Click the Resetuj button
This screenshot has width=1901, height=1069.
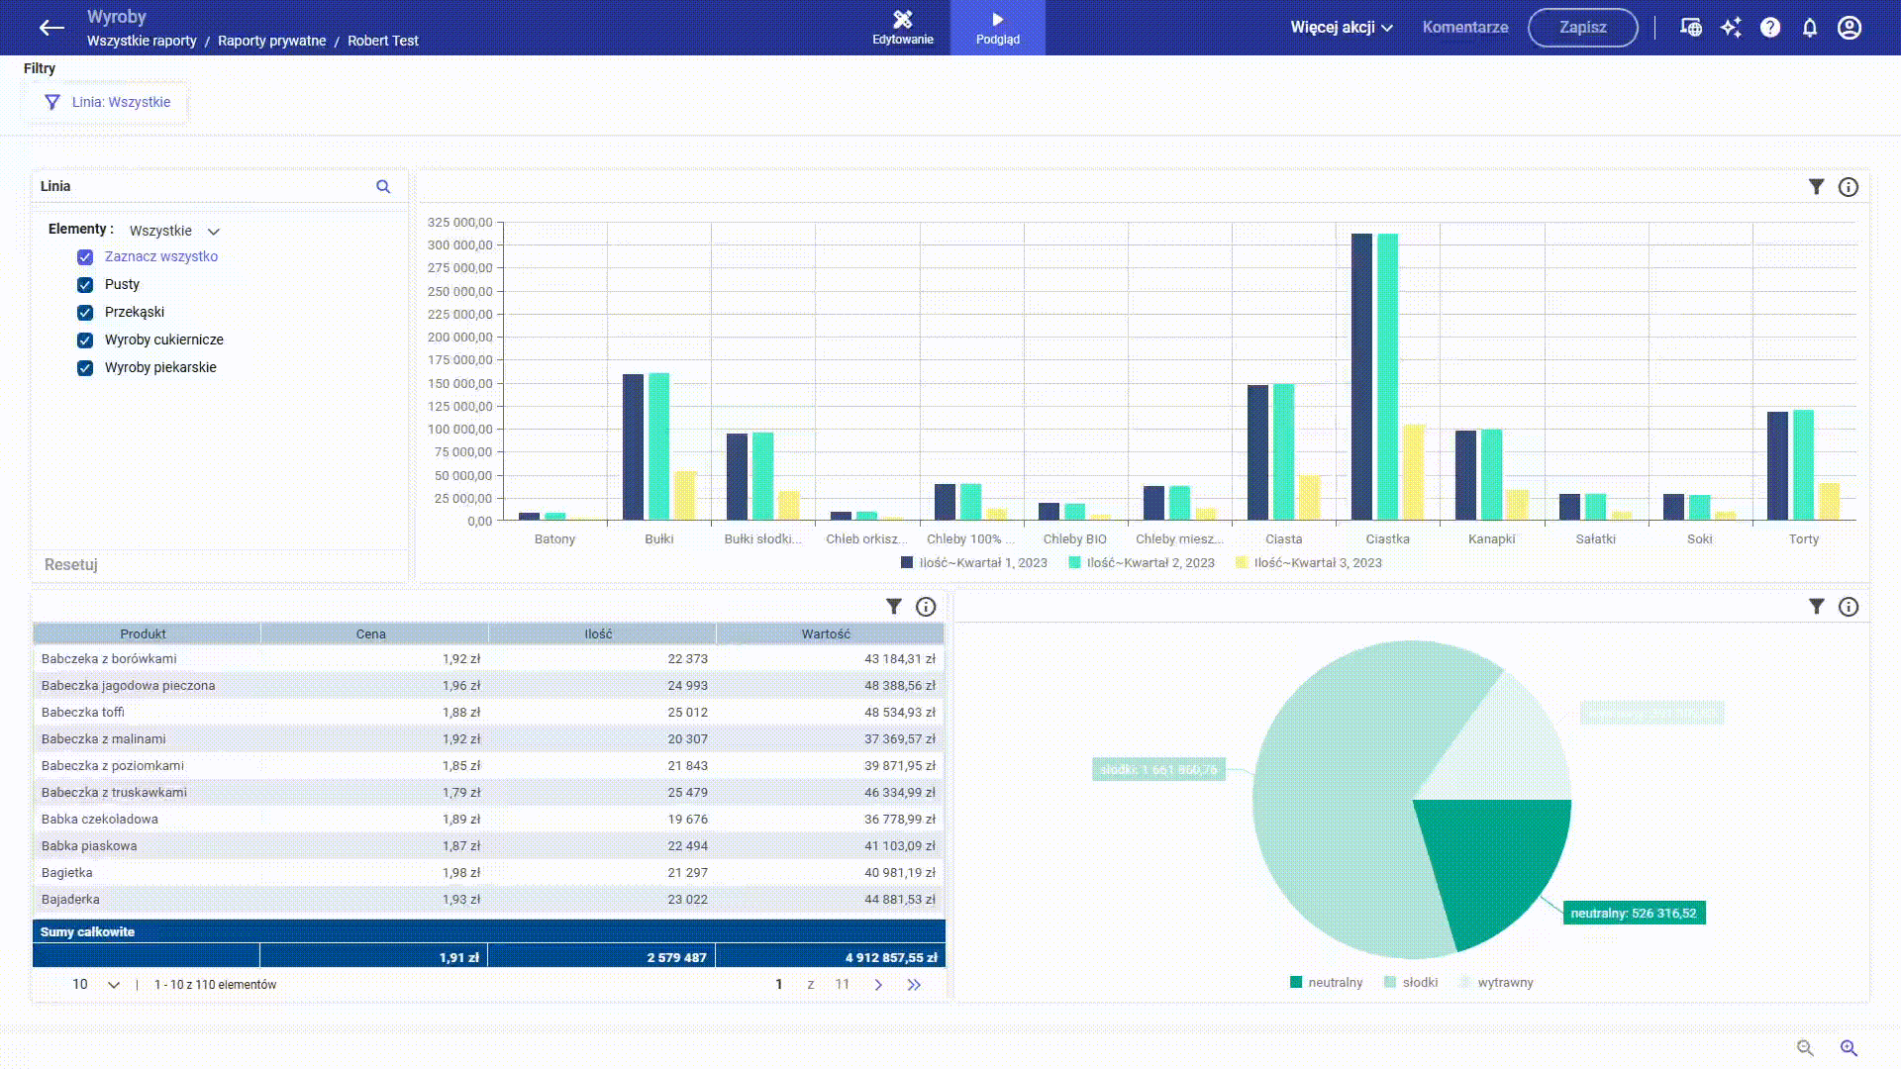tap(70, 565)
